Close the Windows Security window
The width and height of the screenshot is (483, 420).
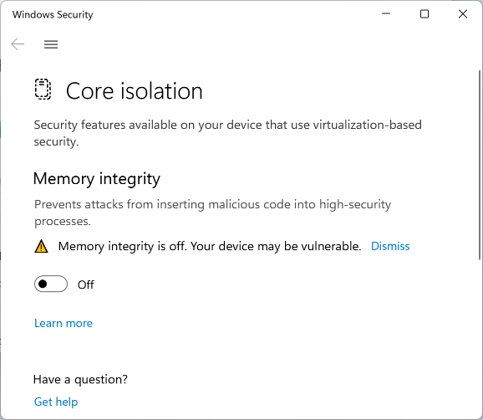point(463,14)
